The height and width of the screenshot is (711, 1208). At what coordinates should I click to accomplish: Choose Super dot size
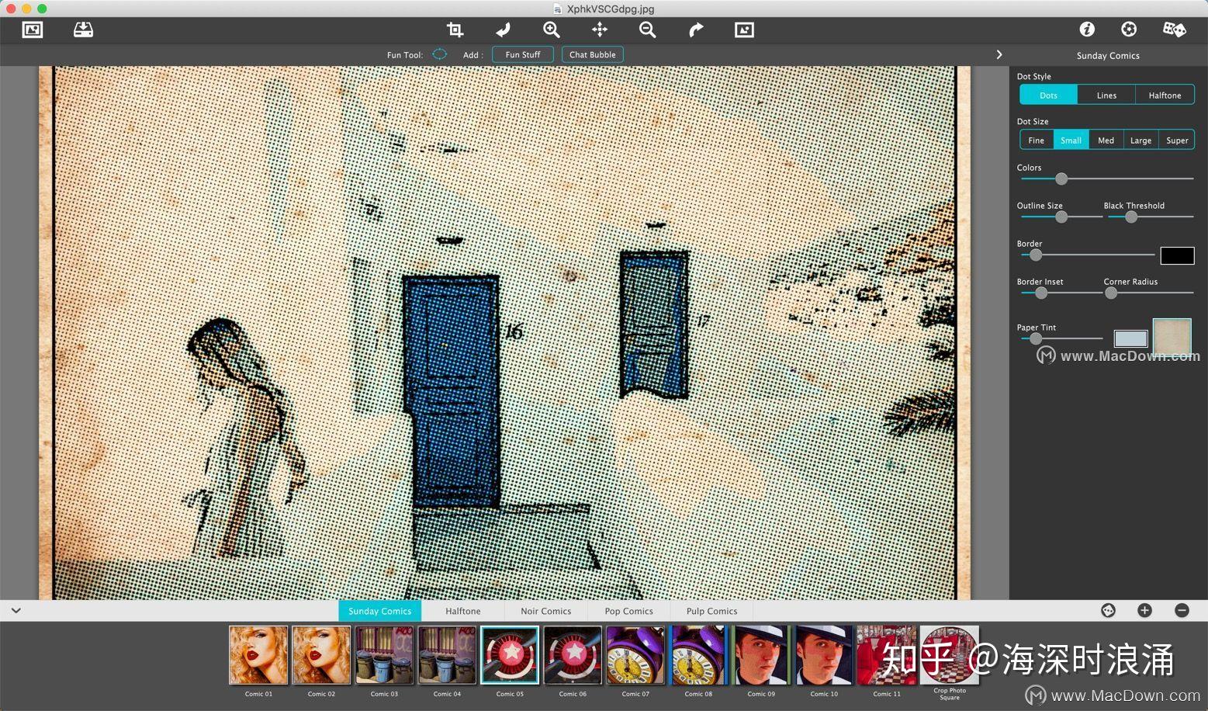point(1176,140)
